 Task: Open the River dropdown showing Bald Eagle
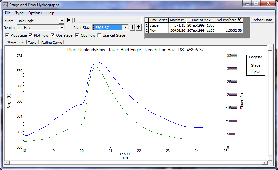62,21
